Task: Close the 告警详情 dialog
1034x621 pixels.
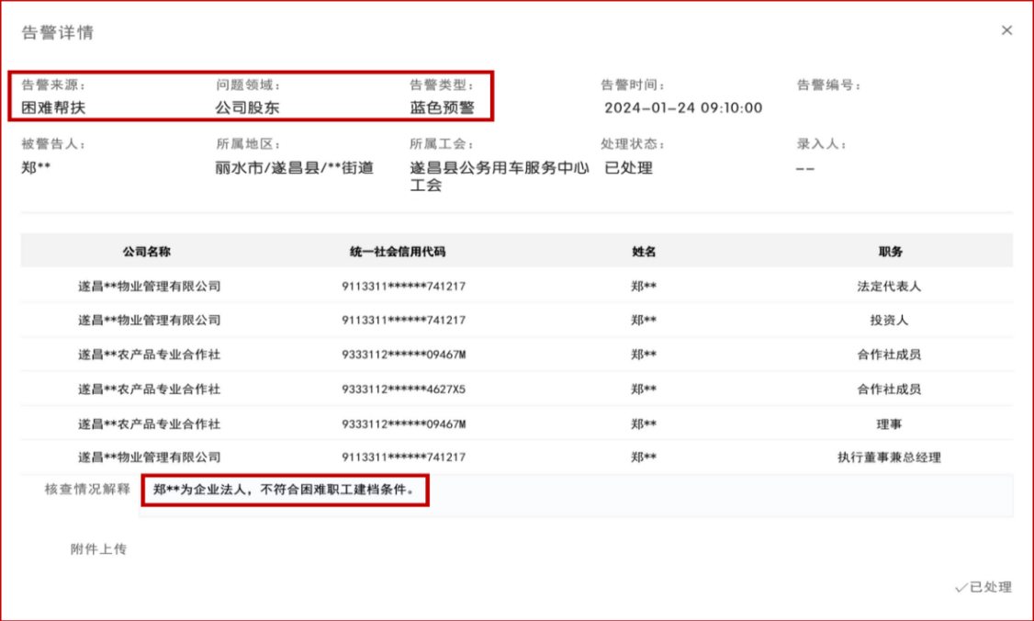Action: pyautogui.click(x=1006, y=30)
